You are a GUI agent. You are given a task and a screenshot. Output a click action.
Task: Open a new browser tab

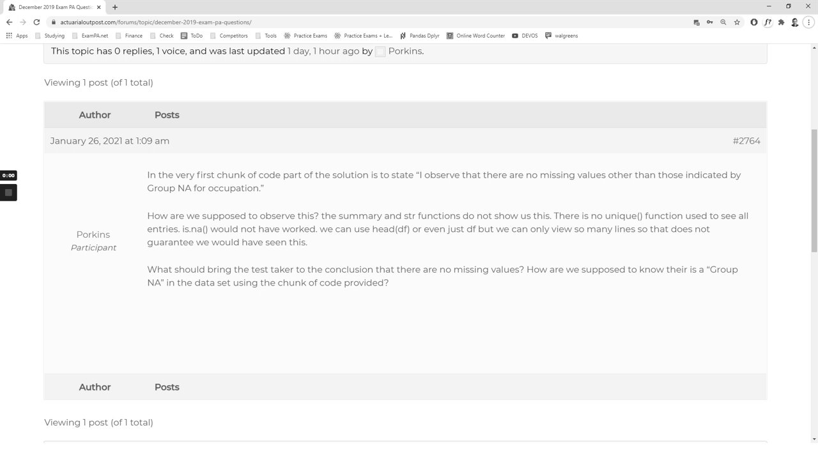(115, 7)
